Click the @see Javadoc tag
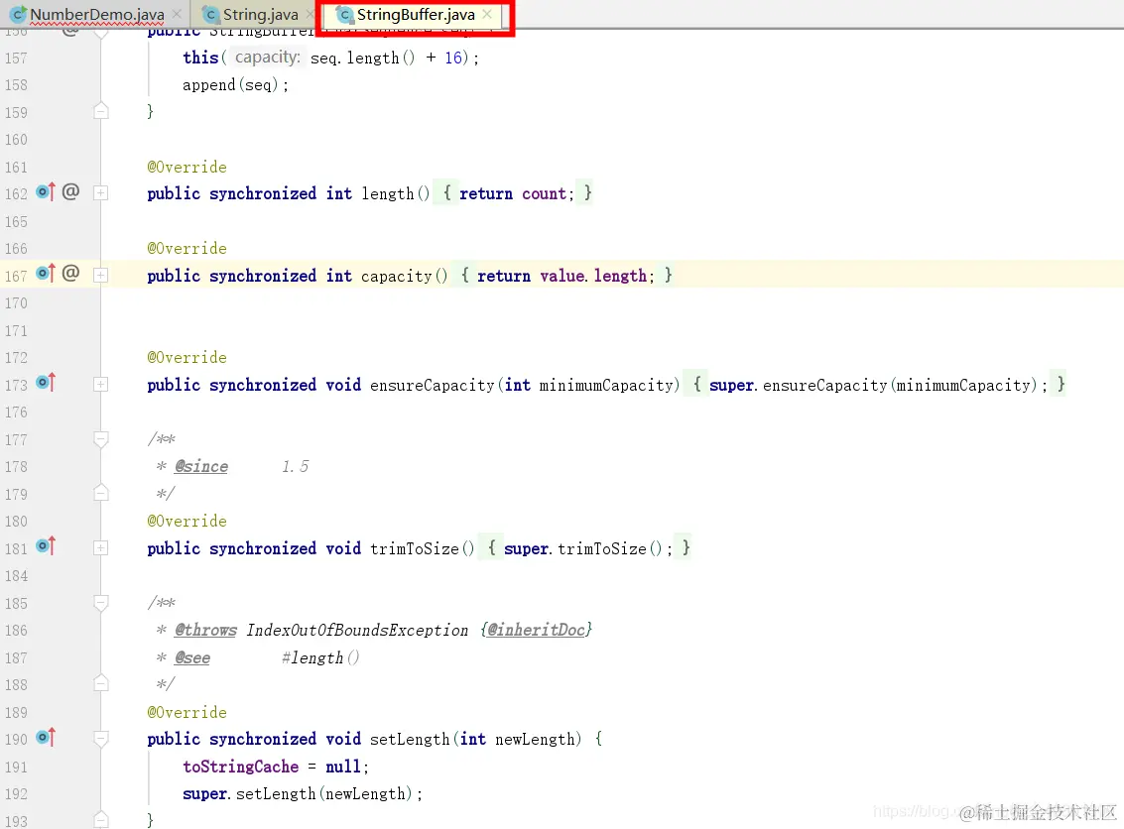 (192, 657)
